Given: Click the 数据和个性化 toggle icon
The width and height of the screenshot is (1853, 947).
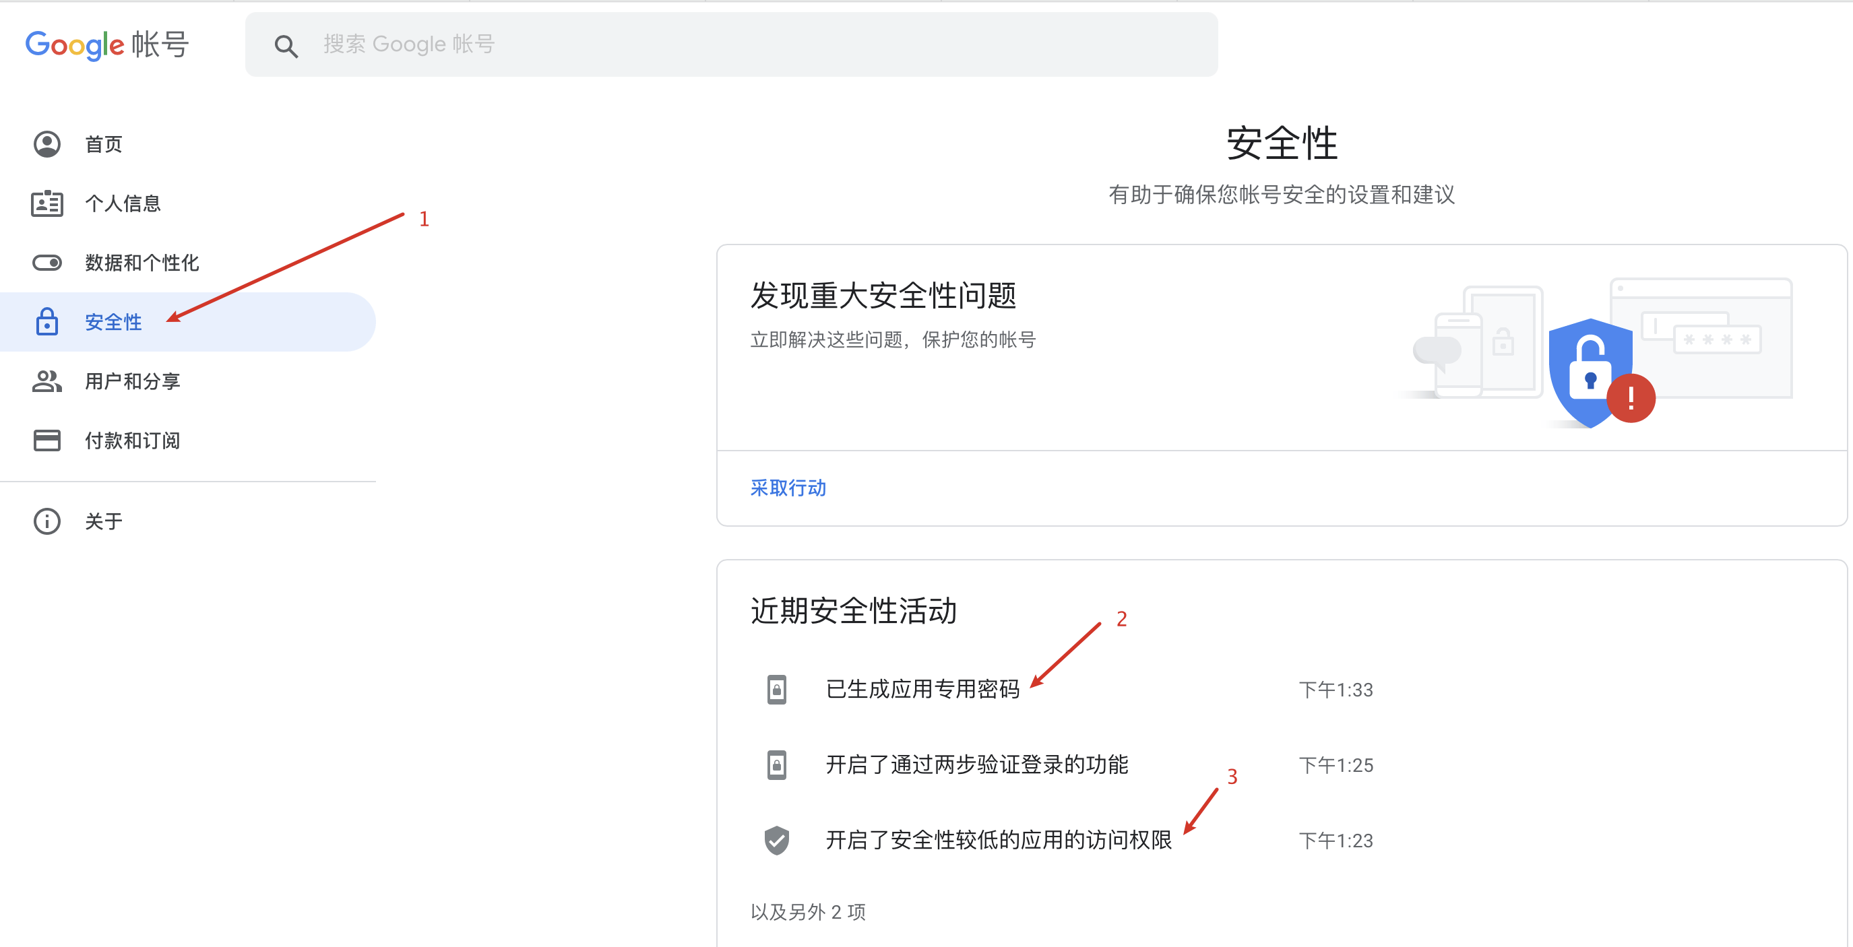Looking at the screenshot, I should coord(46,263).
